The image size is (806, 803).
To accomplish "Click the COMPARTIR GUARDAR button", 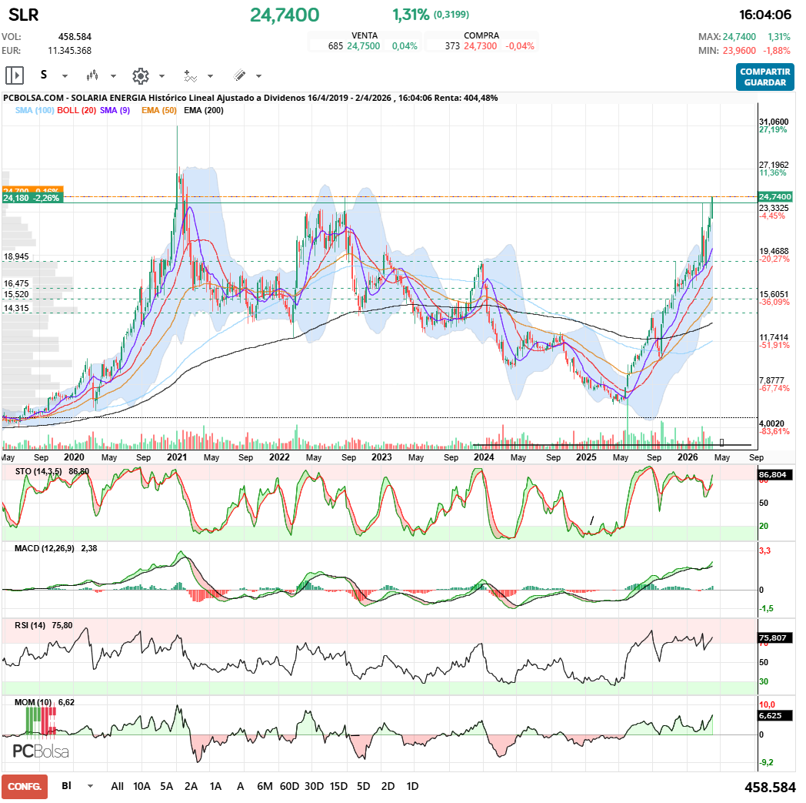I will click(x=765, y=77).
